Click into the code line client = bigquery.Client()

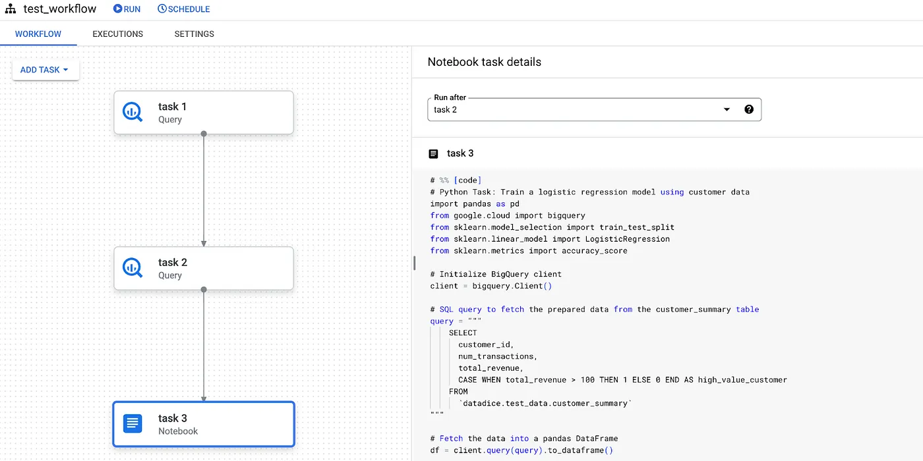(x=491, y=286)
